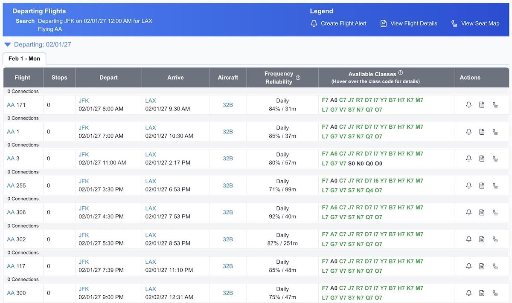Click the Q4 class code on AA 255
The image size is (512, 303).
pos(369,190)
